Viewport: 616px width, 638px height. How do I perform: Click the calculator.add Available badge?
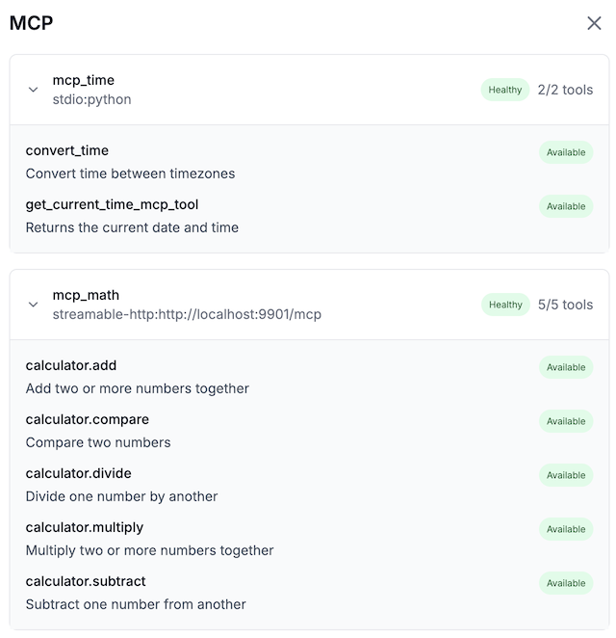click(566, 367)
